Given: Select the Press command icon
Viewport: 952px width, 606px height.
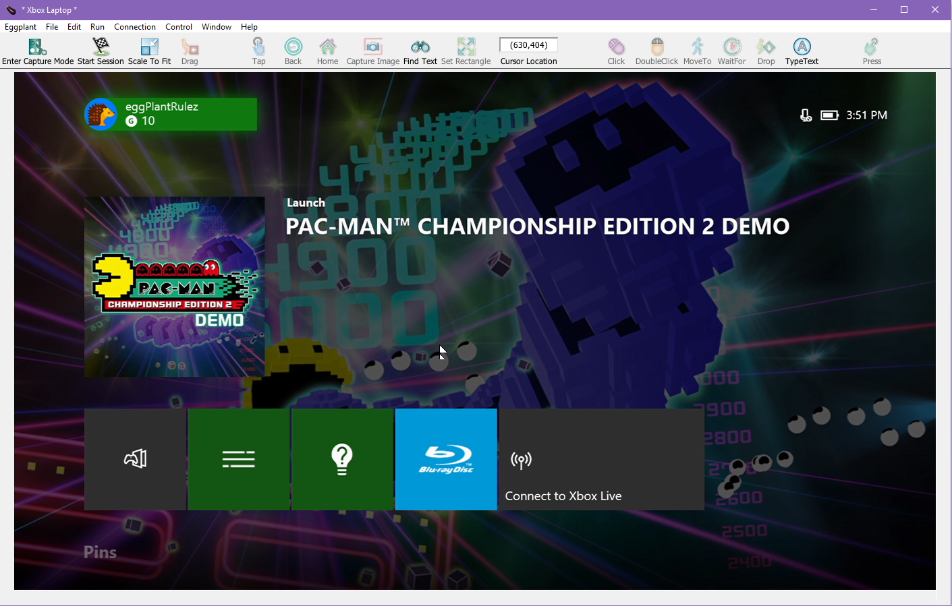Looking at the screenshot, I should (x=872, y=47).
